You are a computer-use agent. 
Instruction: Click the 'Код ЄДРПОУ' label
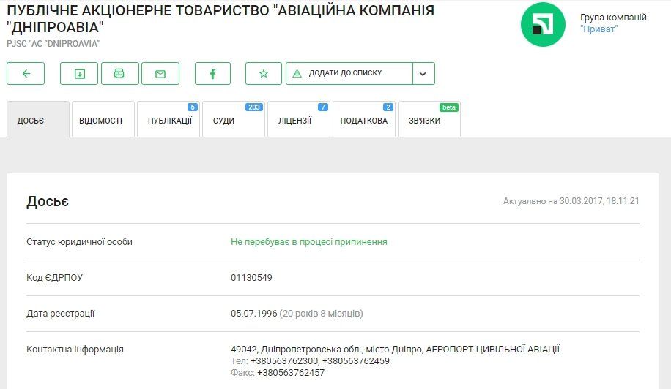[54, 278]
